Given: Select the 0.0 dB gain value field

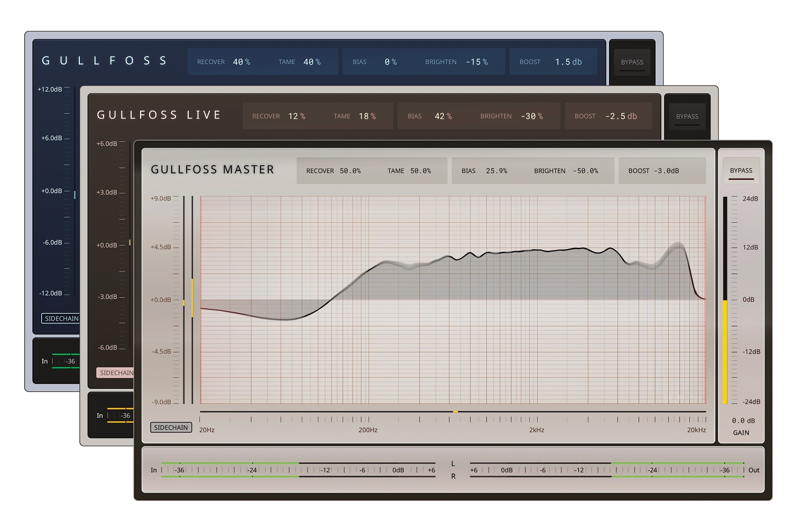Looking at the screenshot, I should coord(743,421).
